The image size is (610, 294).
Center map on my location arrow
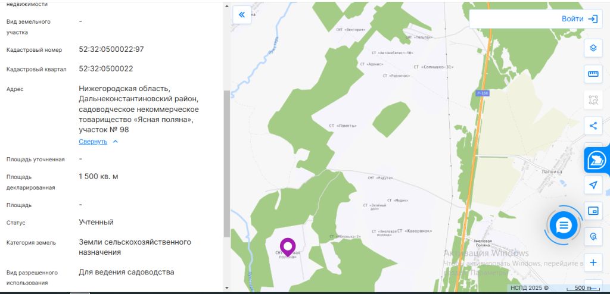(x=593, y=185)
